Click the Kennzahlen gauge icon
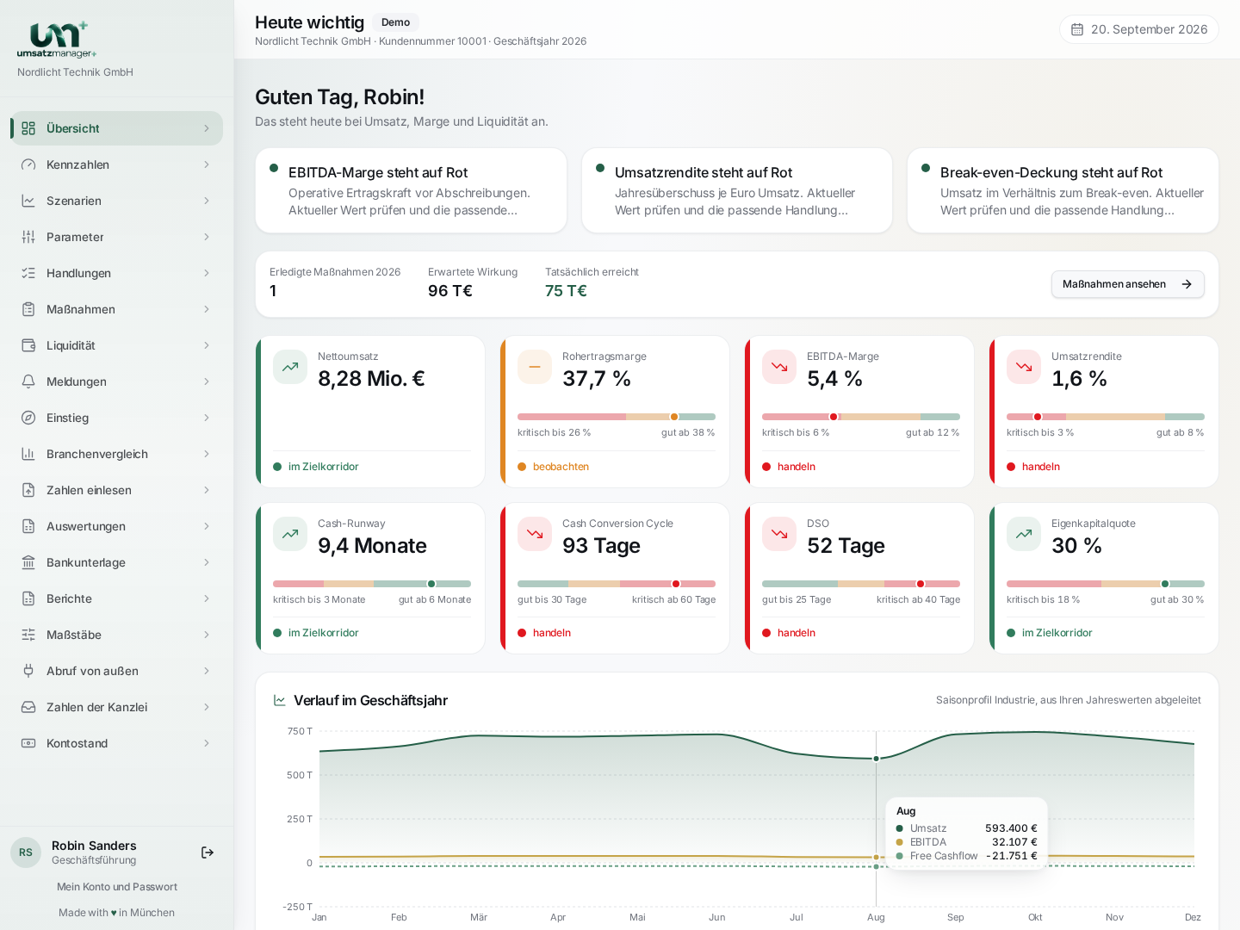1240x930 pixels. [x=28, y=164]
